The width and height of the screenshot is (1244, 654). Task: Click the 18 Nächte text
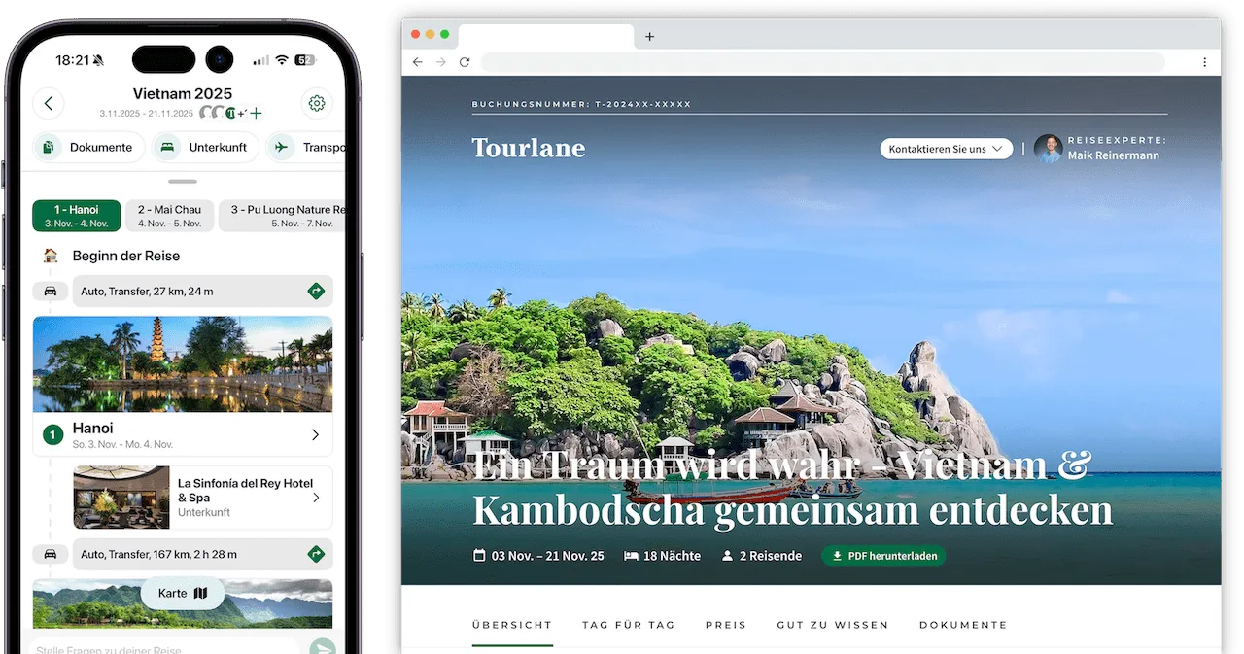coord(672,556)
